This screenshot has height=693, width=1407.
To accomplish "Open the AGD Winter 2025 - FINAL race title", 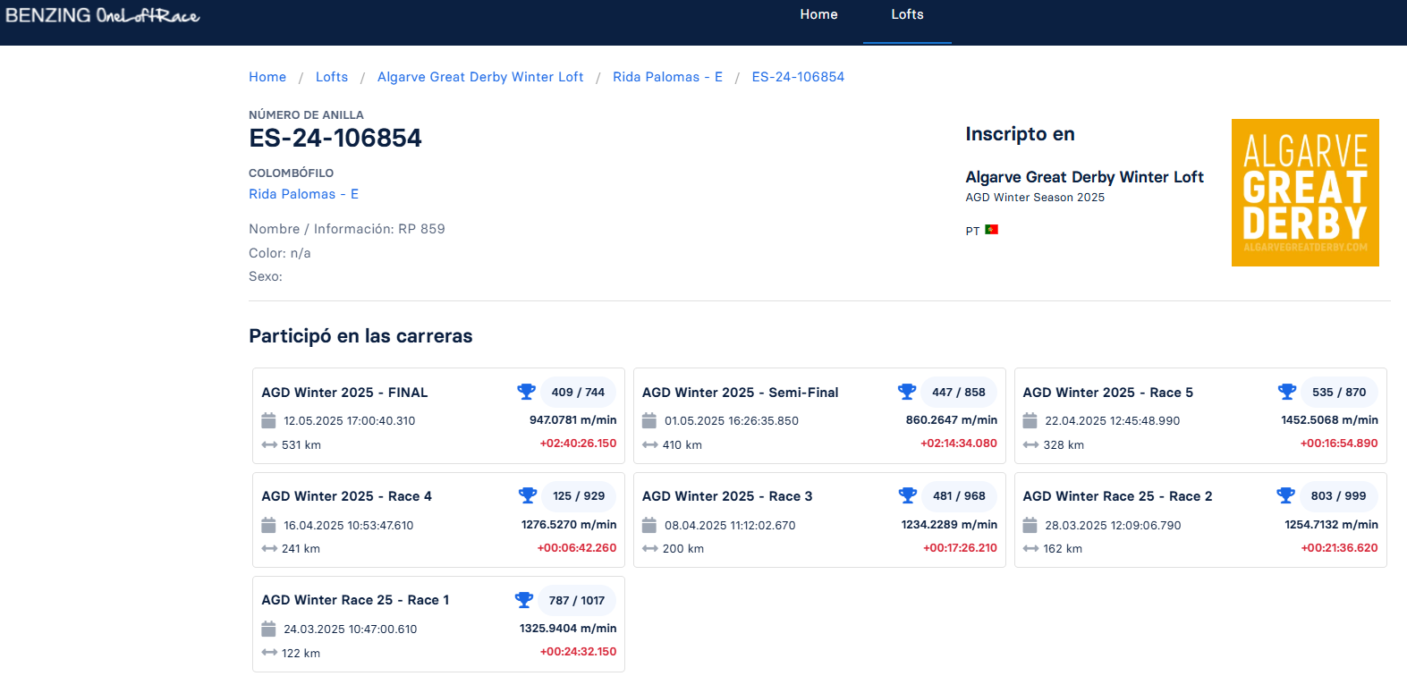I will tap(344, 393).
